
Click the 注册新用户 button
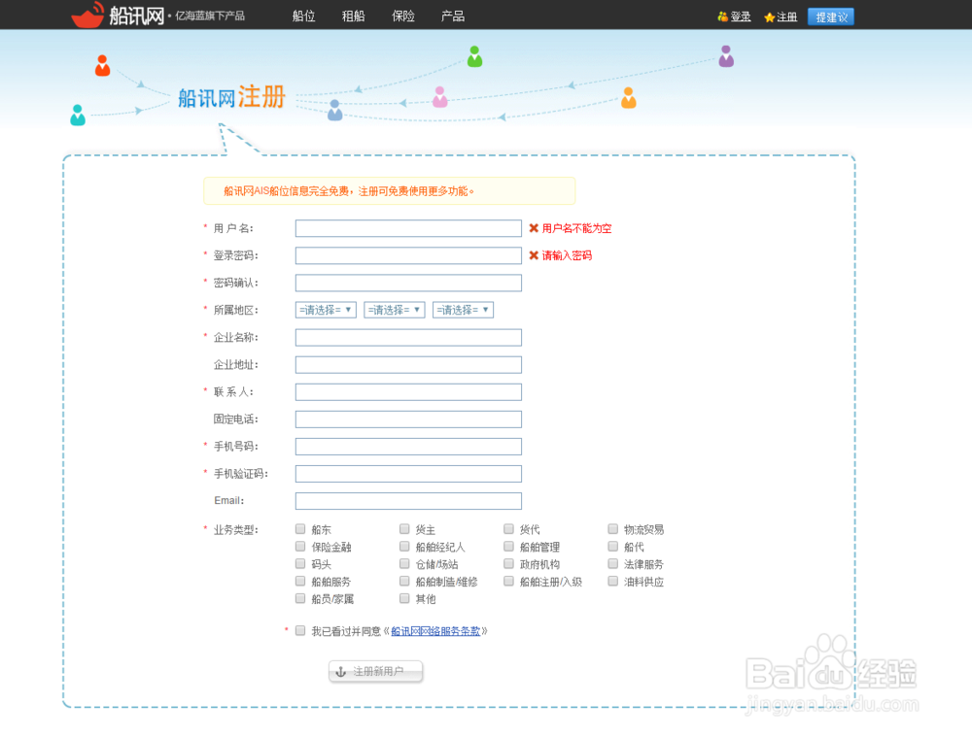coord(375,671)
